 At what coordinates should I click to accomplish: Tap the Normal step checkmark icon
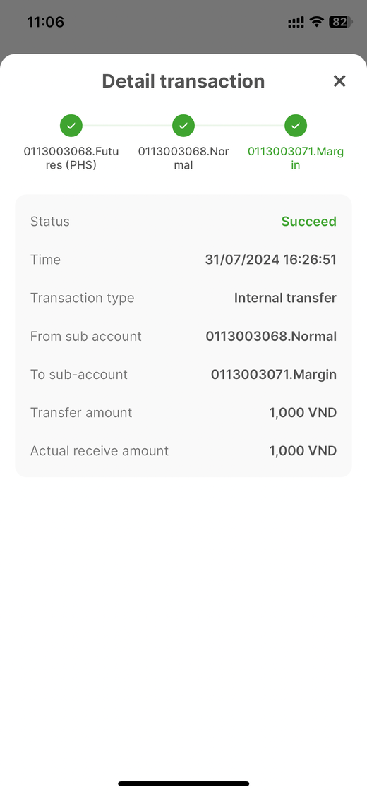183,126
